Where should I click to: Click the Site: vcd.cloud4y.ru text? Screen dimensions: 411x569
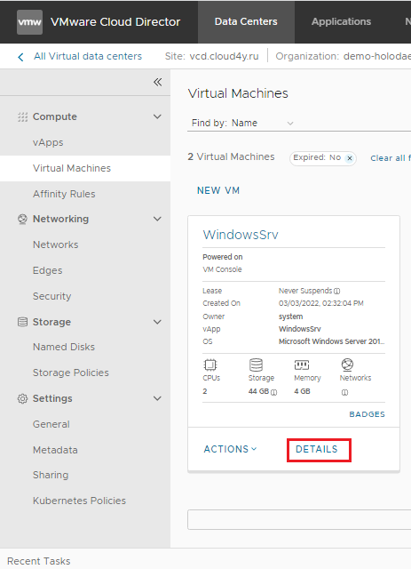point(211,57)
